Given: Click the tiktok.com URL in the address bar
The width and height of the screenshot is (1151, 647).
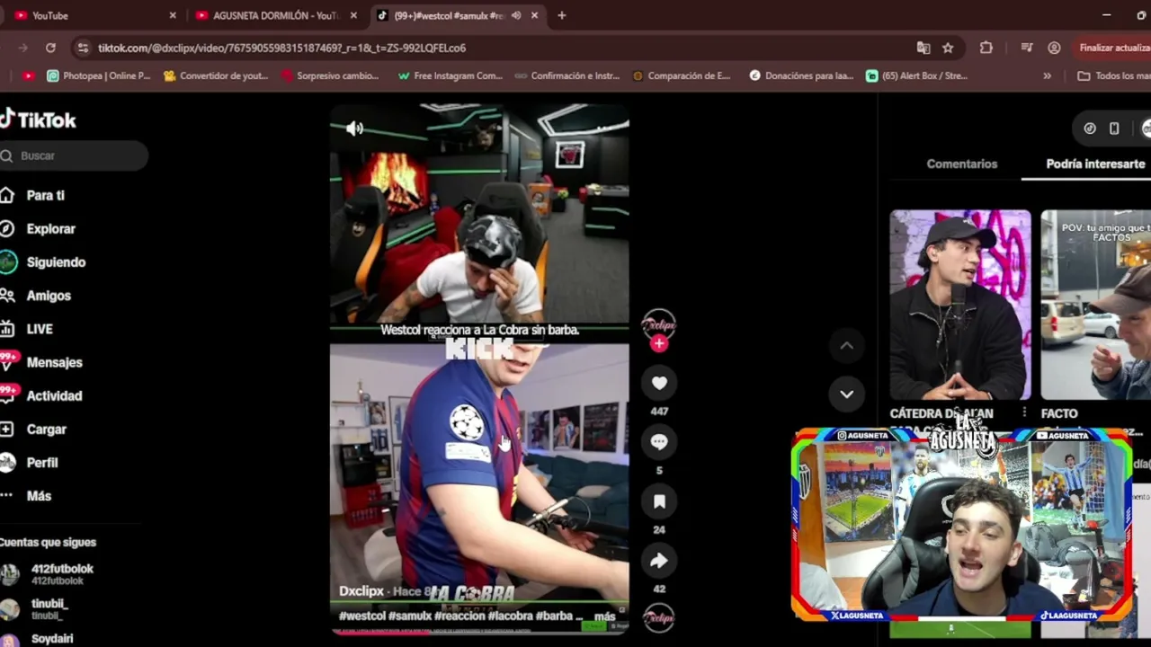Looking at the screenshot, I should tap(281, 48).
